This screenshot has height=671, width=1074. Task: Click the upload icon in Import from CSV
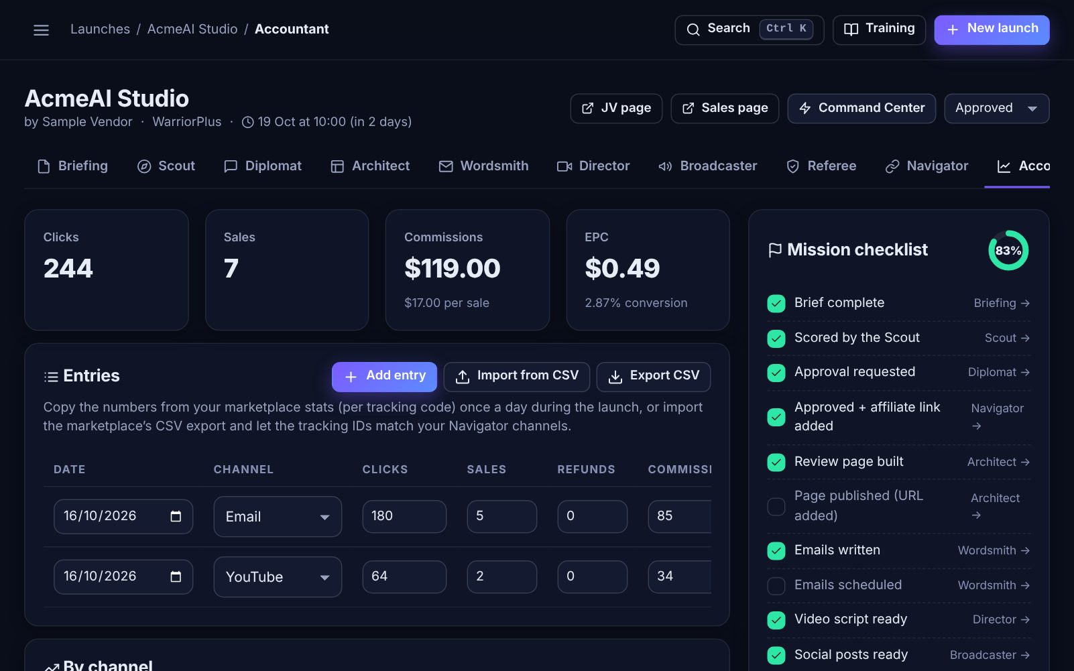(x=463, y=377)
